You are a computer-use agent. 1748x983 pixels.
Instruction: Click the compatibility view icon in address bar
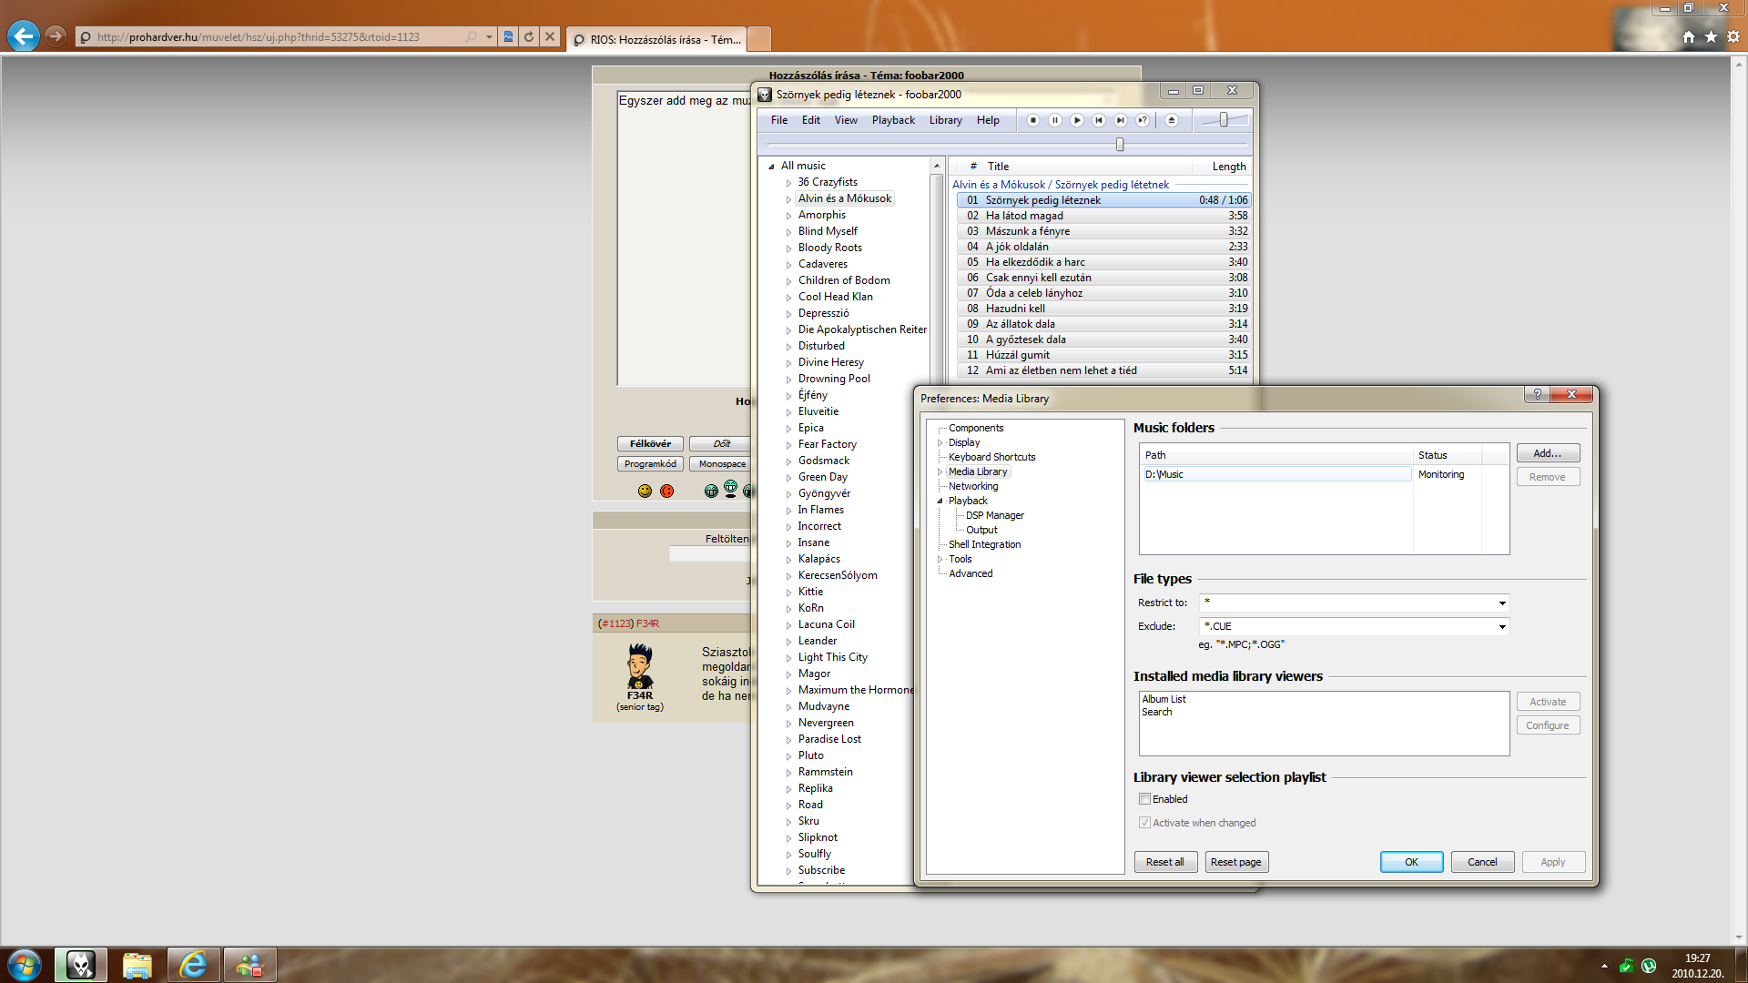(508, 37)
